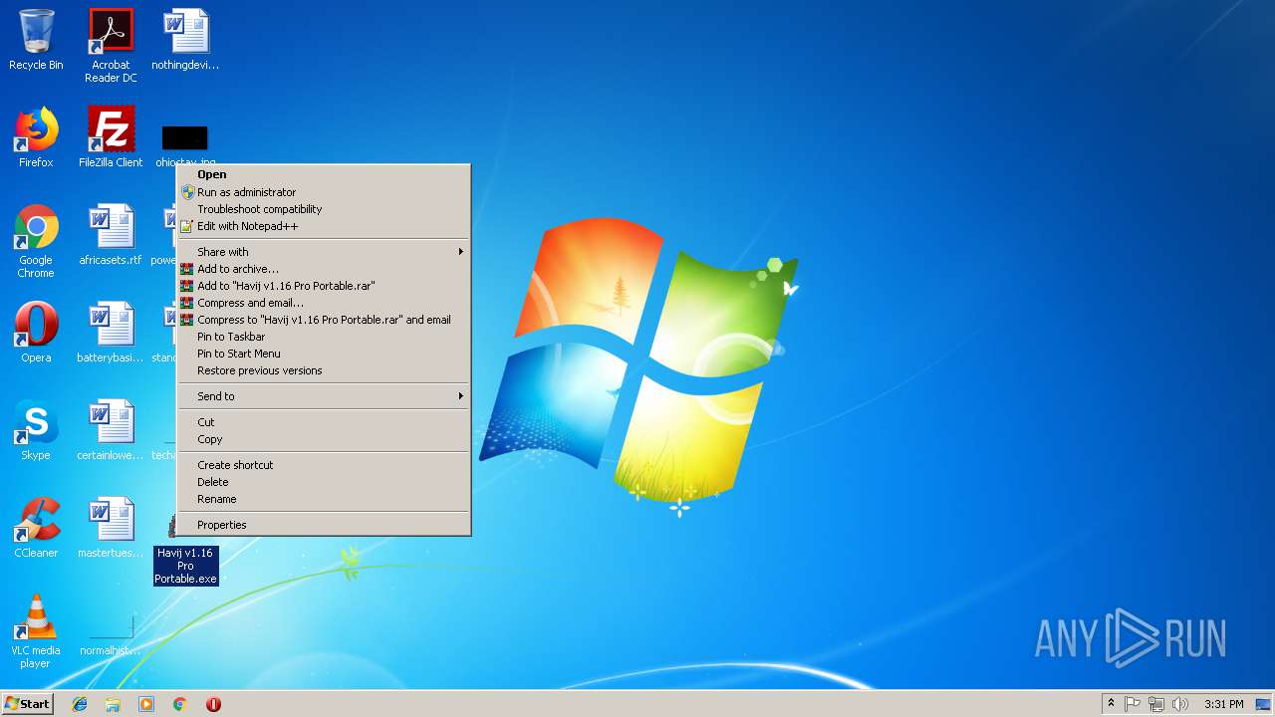
Task: Click the Firefox desktop shortcut
Action: point(36,137)
